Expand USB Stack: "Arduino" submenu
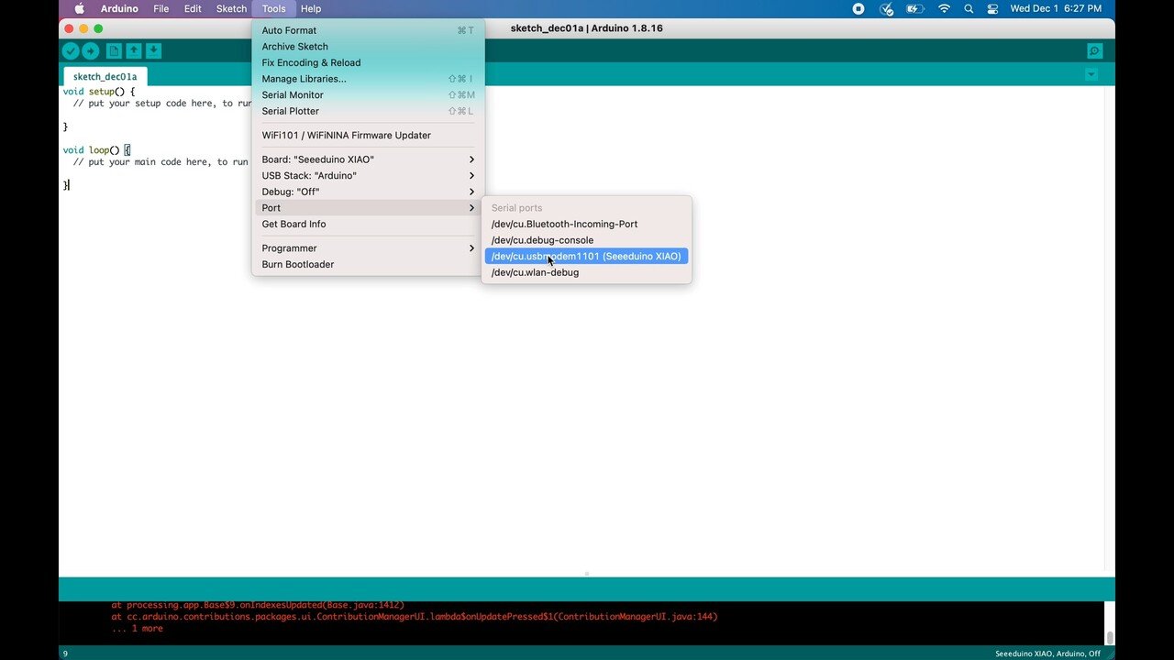Screen dimensions: 1174x660 pos(368,176)
